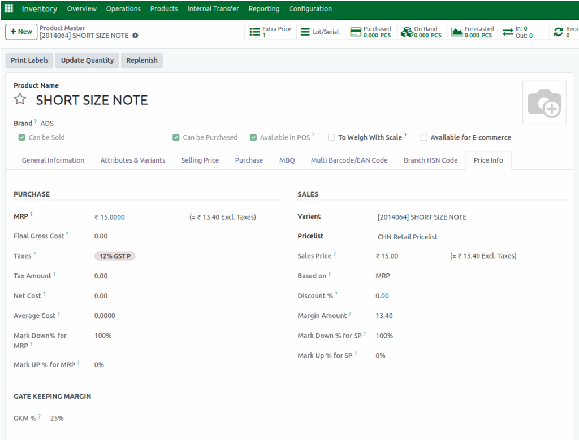Click the grid apps launcher icon
Image resolution: width=579 pixels, height=440 pixels.
8,8
